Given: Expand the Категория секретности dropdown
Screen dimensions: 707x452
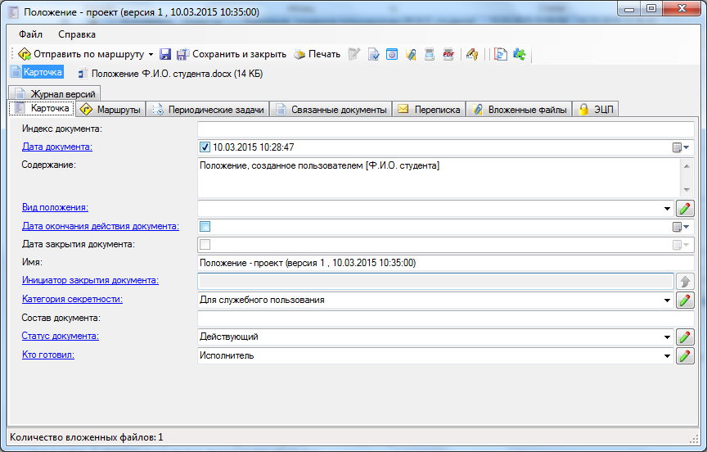Looking at the screenshot, I should point(667,300).
